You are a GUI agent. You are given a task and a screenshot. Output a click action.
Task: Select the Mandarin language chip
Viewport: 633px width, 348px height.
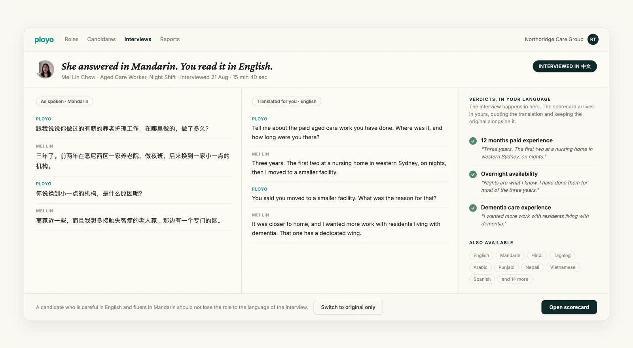tap(510, 255)
